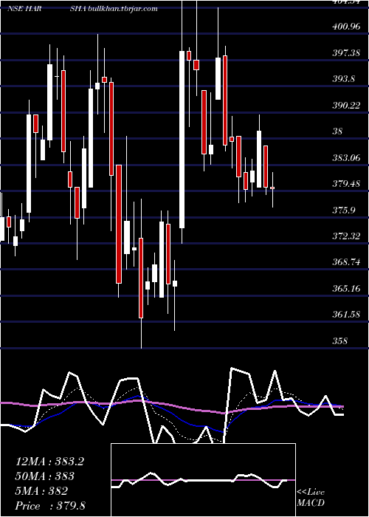Image resolution: width=369 pixels, height=517 pixels.
Task: Click the 383.06 price axis label
Action: click(346, 158)
